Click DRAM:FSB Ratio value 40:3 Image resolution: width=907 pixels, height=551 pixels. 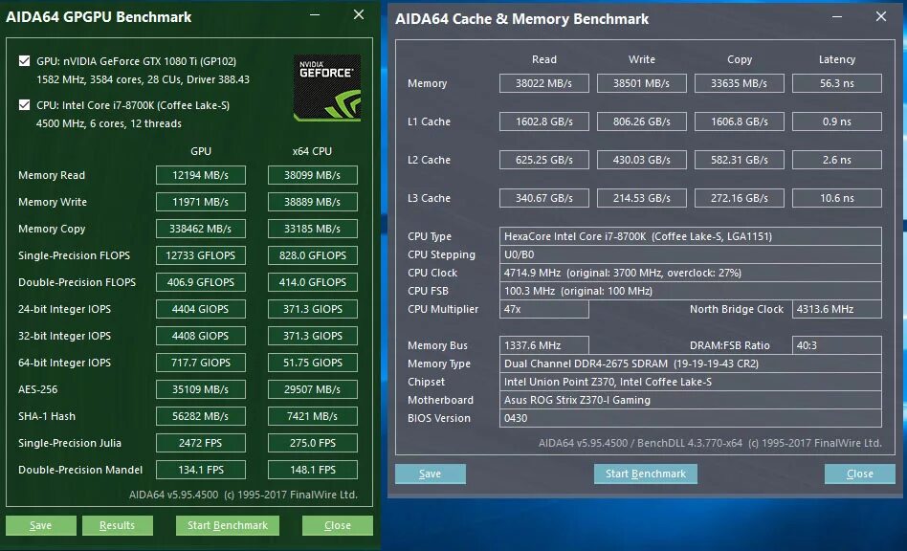click(837, 345)
